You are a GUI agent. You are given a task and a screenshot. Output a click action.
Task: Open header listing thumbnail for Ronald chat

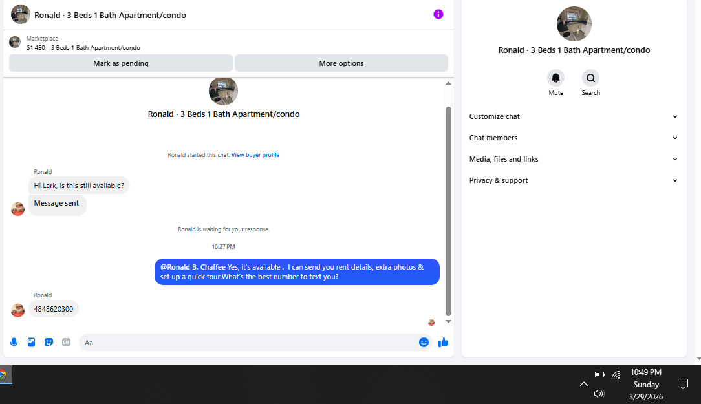(x=21, y=14)
